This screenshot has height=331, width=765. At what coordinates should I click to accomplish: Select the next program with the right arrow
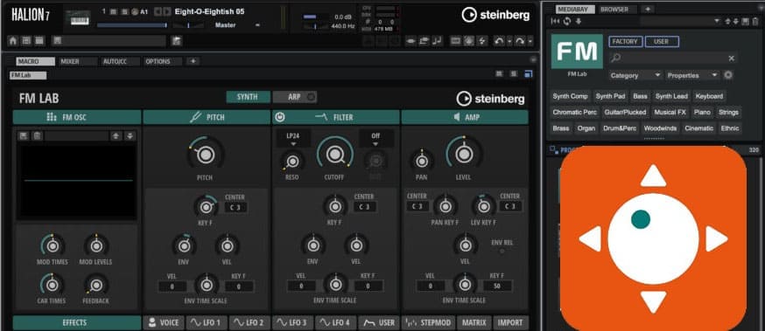pos(167,11)
